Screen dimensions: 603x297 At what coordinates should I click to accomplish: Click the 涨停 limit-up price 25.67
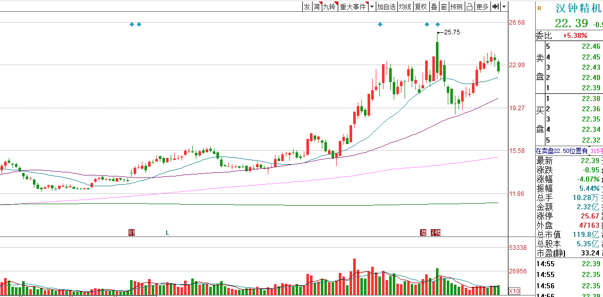[590, 216]
